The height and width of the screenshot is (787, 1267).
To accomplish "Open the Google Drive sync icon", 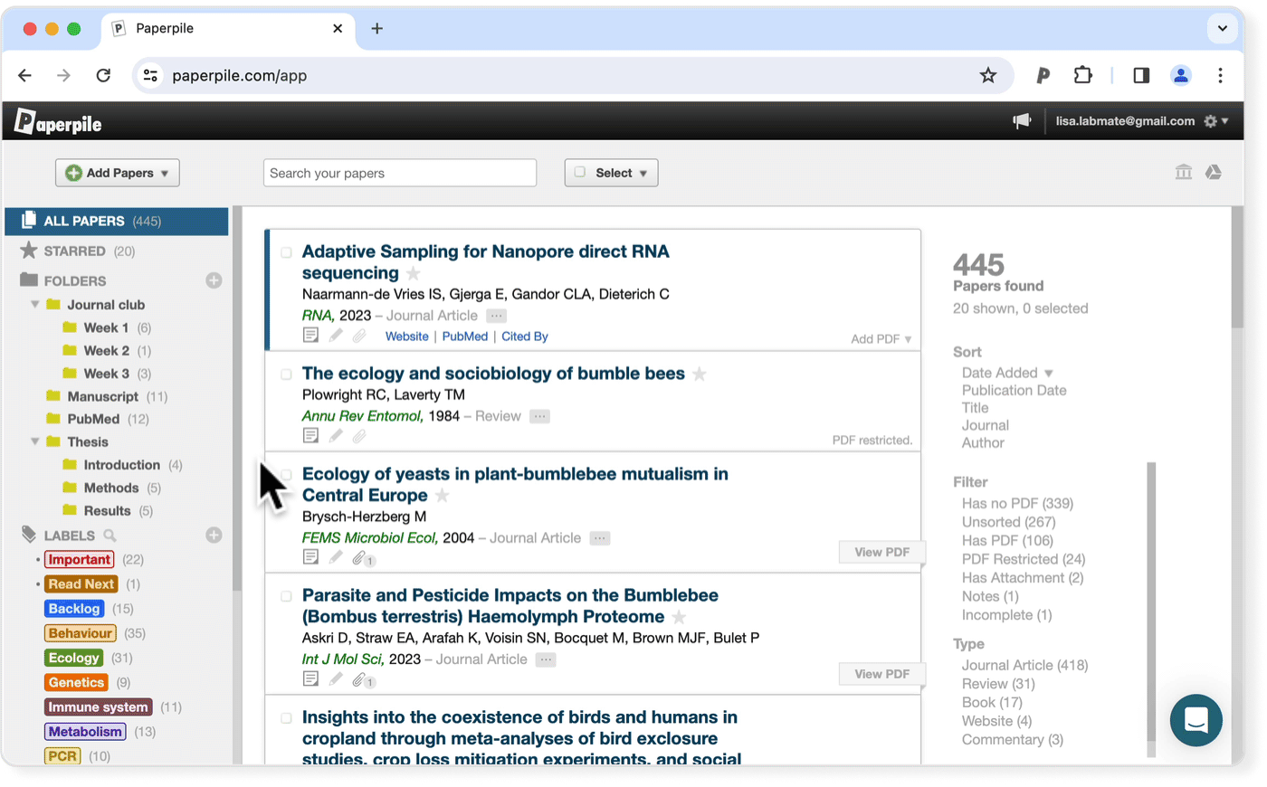I will click(1214, 172).
